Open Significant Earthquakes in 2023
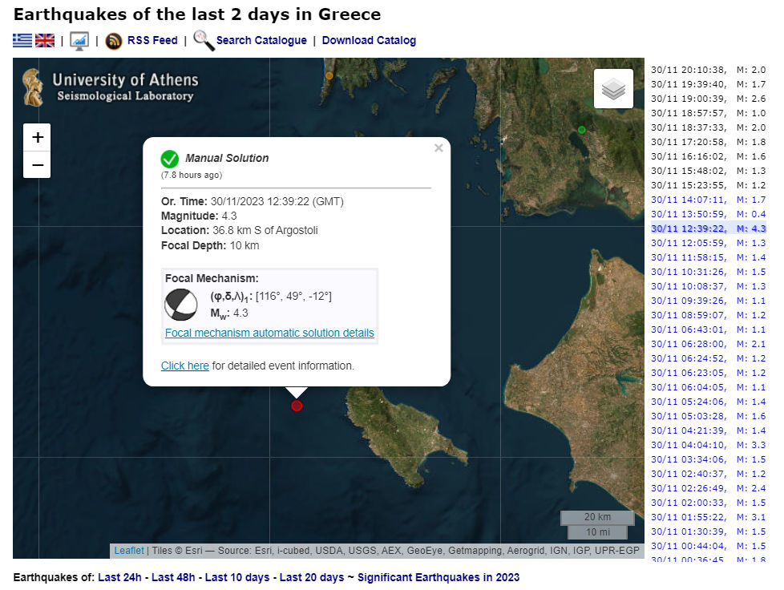This screenshot has height=590, width=784. pos(438,577)
